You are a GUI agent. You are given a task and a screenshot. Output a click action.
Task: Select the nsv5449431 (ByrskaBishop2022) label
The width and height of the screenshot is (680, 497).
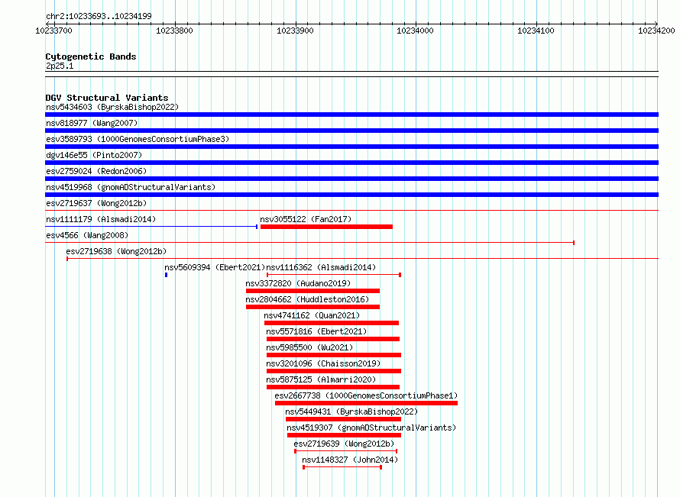351,411
